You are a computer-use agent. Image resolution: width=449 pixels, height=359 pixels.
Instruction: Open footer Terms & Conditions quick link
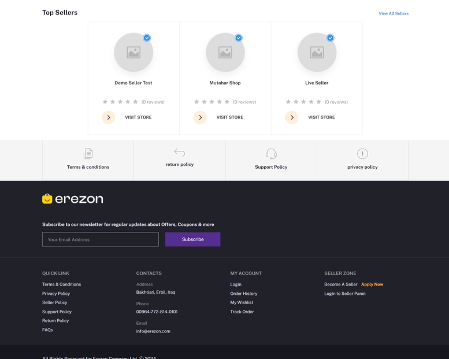click(62, 284)
